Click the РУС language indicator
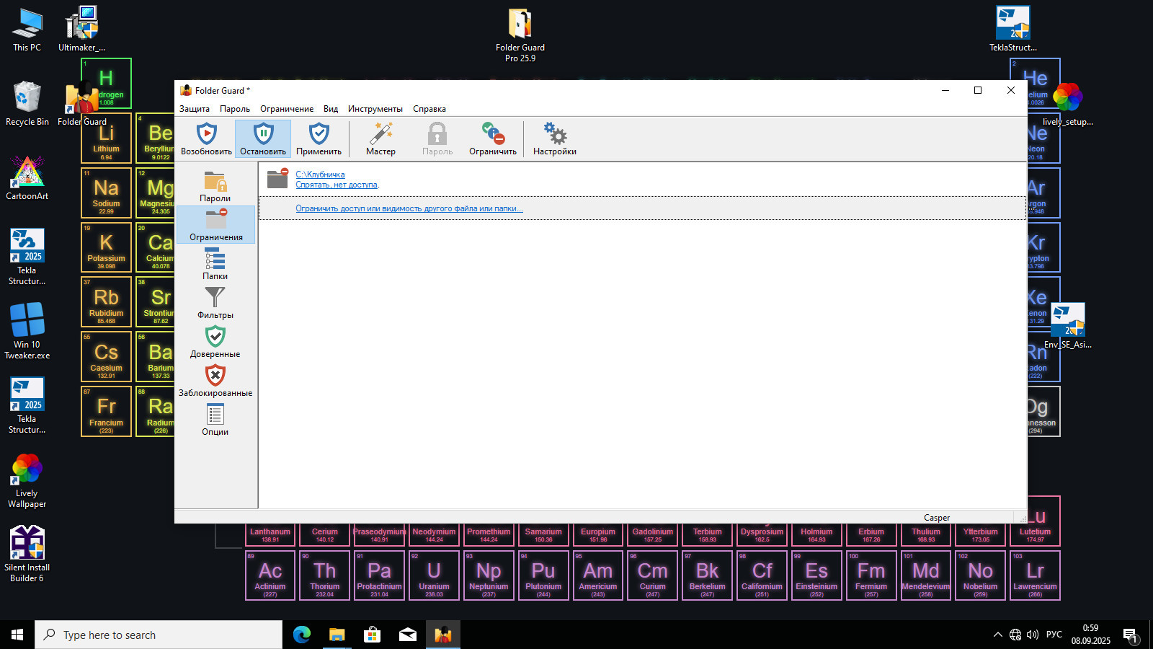Viewport: 1153px width, 649px height. click(x=1054, y=635)
